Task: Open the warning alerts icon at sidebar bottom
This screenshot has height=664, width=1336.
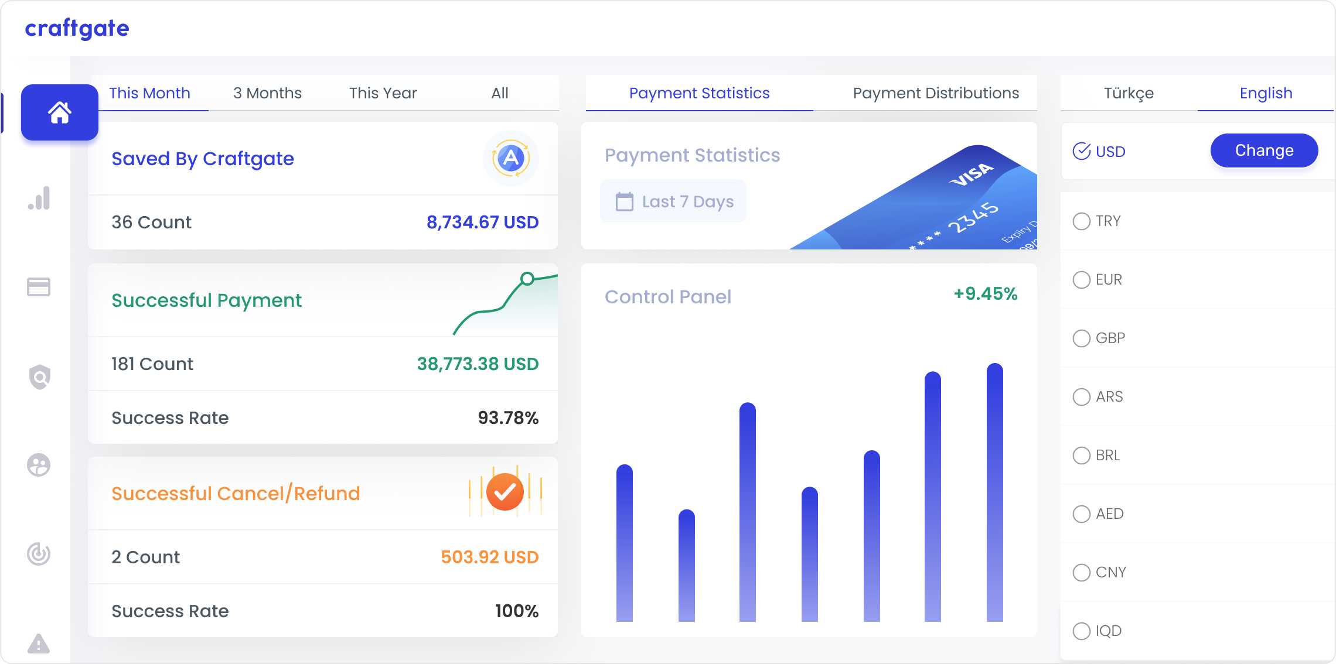Action: point(39,644)
